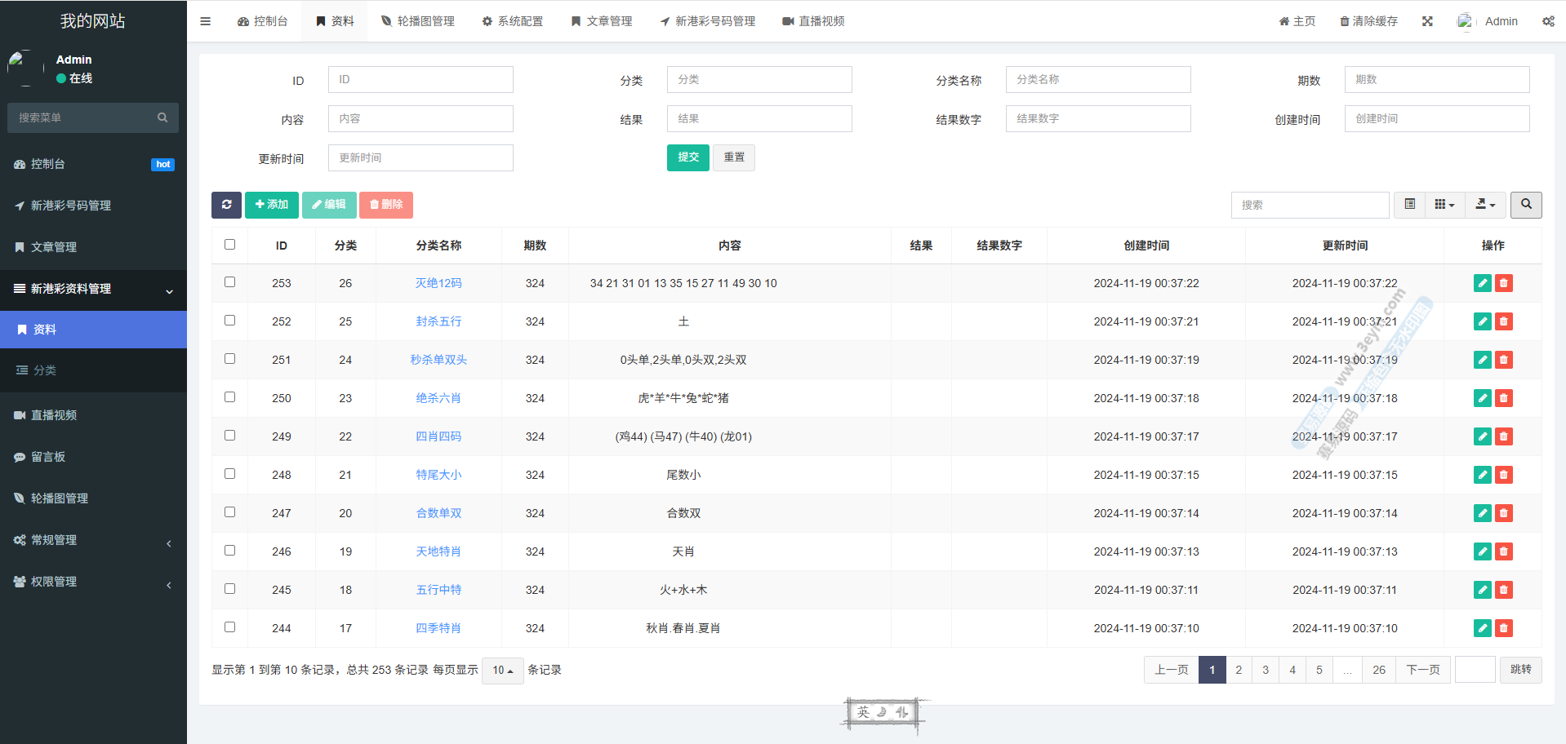
Task: Open the 灭绝12码 category link
Action: pyautogui.click(x=438, y=283)
